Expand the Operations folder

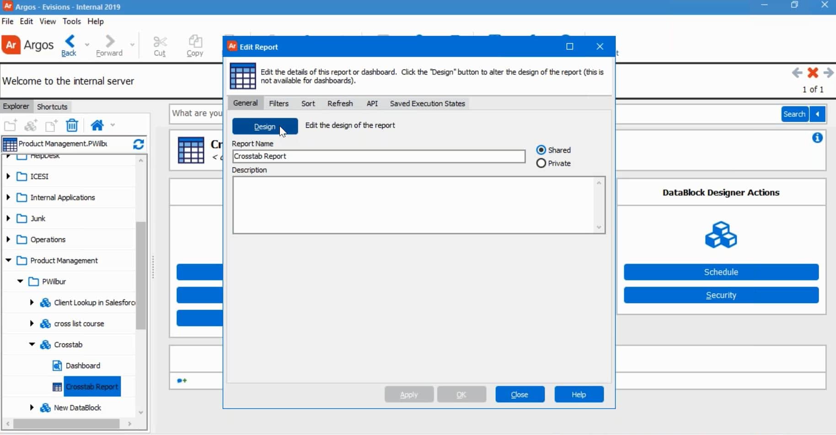[x=7, y=239]
